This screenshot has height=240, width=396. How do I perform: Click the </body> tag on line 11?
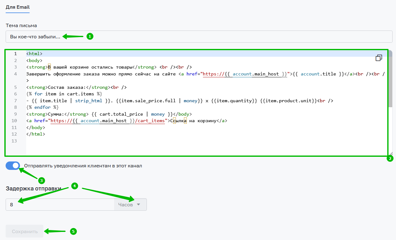click(x=36, y=127)
